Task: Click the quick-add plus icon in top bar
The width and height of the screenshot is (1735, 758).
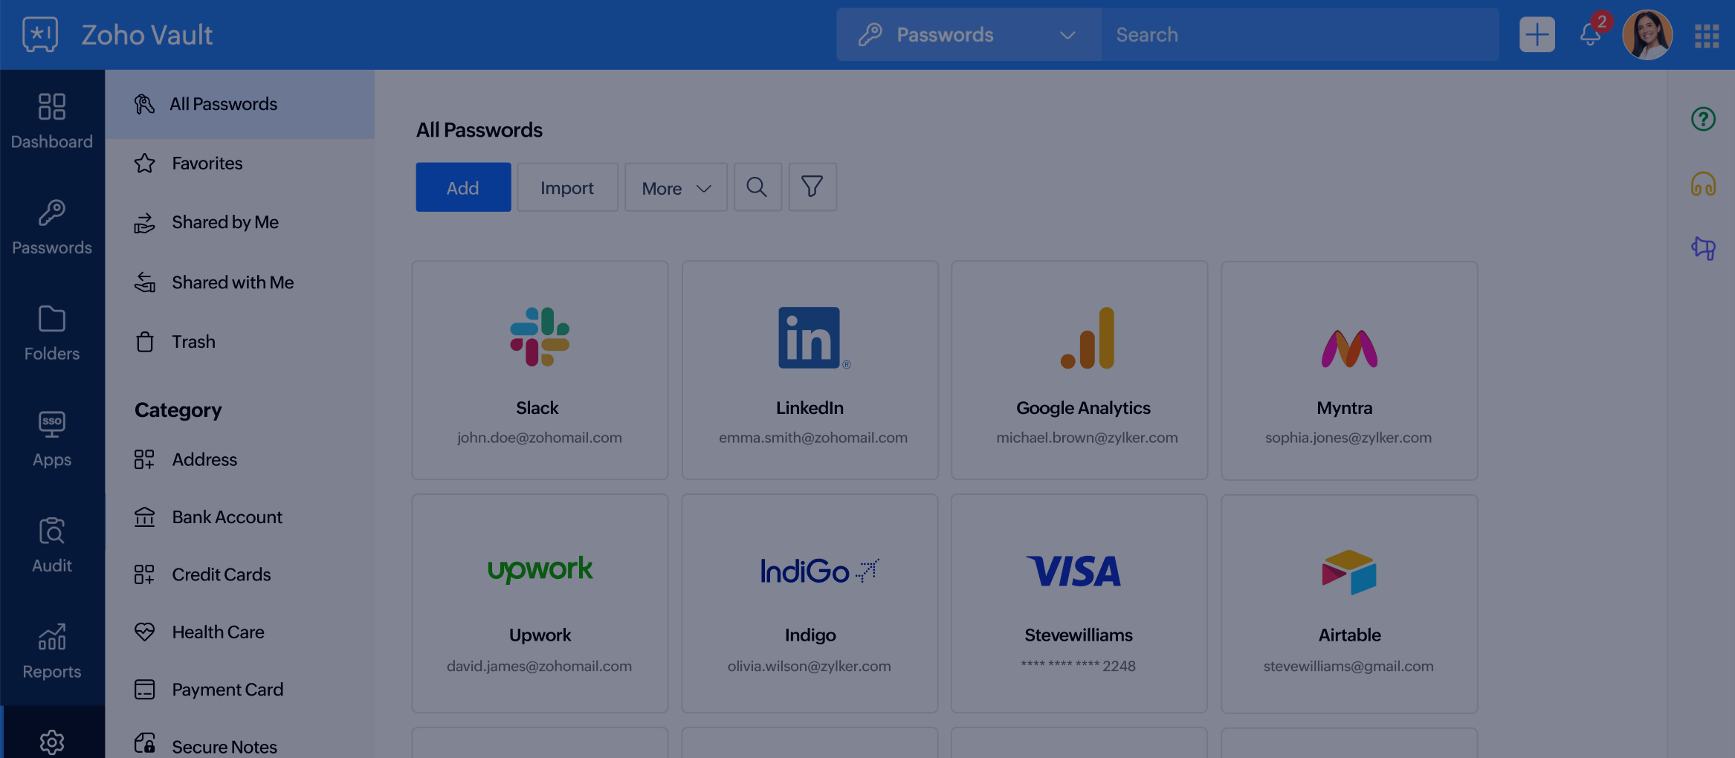Action: (x=1537, y=34)
